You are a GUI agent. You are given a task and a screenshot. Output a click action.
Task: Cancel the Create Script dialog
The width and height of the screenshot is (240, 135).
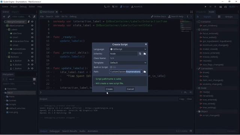[x=130, y=89]
